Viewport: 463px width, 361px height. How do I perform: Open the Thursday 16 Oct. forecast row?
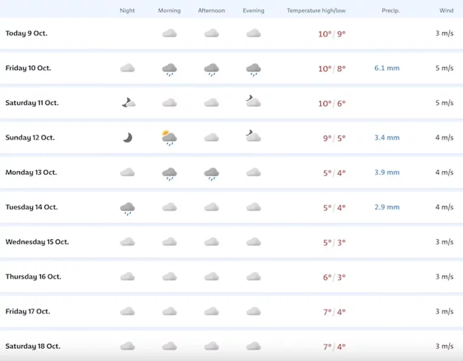(x=32, y=277)
